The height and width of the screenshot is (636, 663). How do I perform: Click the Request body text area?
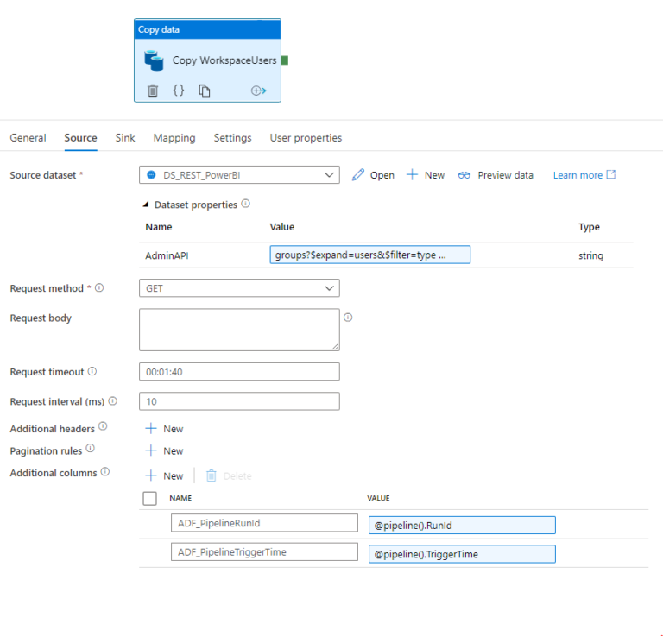coord(239,330)
